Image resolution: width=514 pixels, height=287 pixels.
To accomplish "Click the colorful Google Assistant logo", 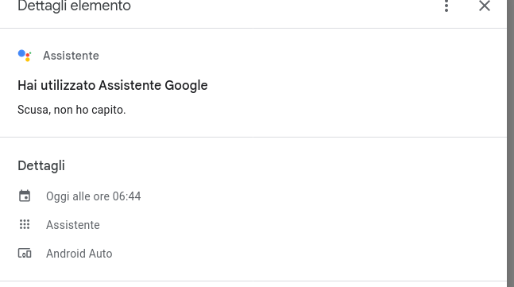I will tap(25, 56).
